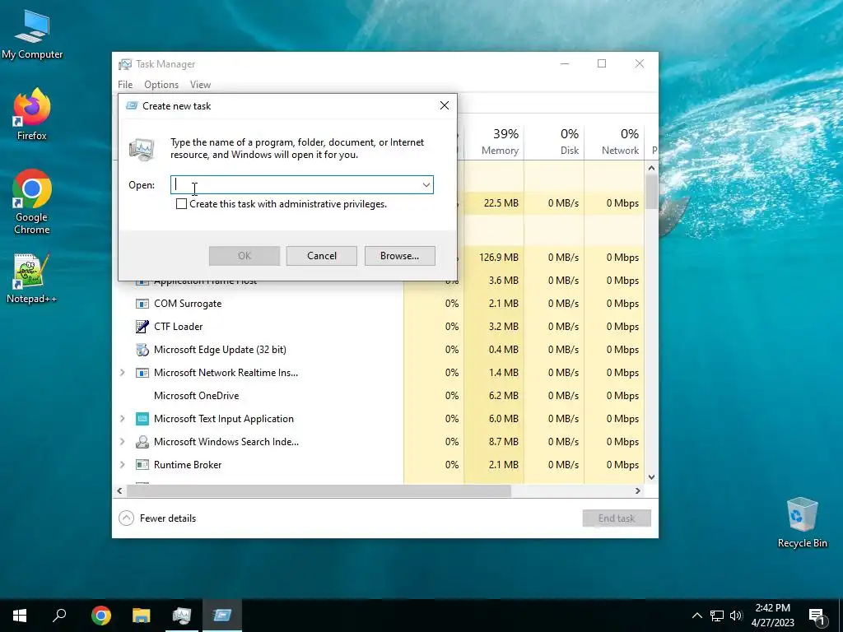
Task: Select the Create new task taskbar button
Action: click(222, 616)
